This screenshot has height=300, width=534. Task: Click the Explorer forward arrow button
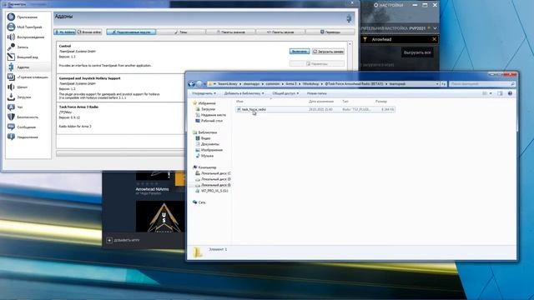(199, 83)
